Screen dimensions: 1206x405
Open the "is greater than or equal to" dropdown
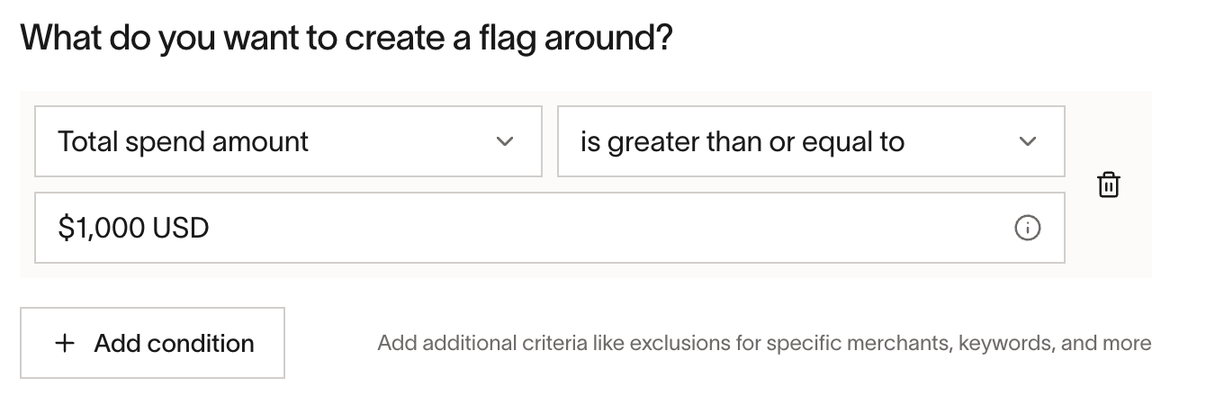pos(811,141)
